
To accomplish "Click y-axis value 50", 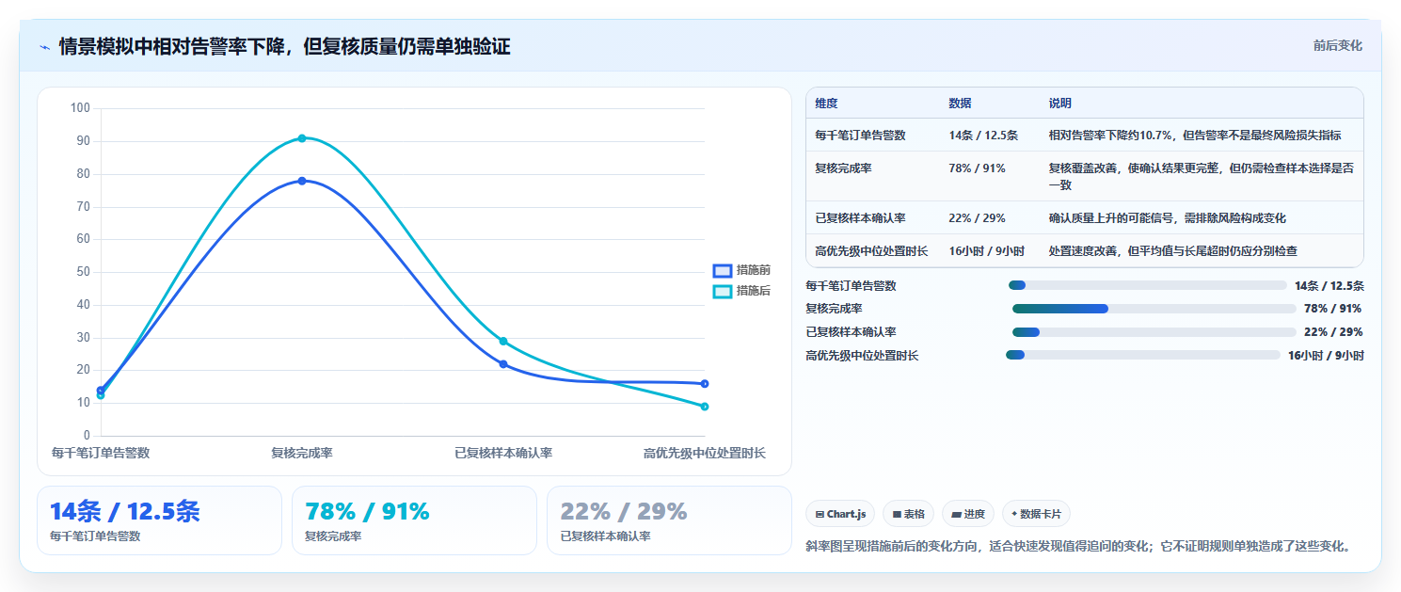I will pos(83,272).
